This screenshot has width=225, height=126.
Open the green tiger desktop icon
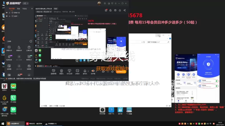point(13,87)
